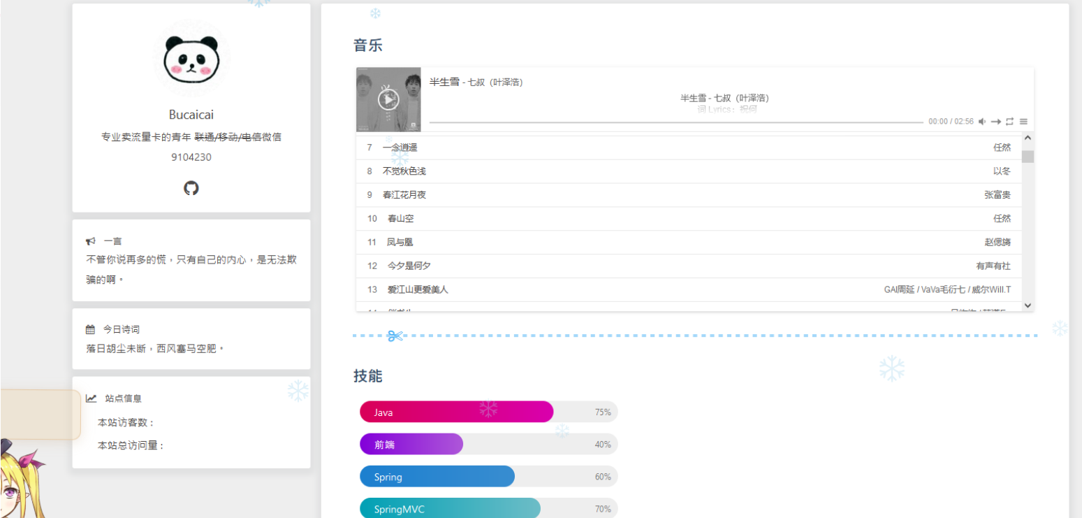This screenshot has width=1082, height=518.
Task: Click the chart icon beside 站点信息
Action: click(x=91, y=398)
